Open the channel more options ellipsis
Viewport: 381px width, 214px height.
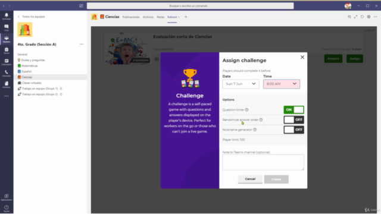(x=376, y=17)
